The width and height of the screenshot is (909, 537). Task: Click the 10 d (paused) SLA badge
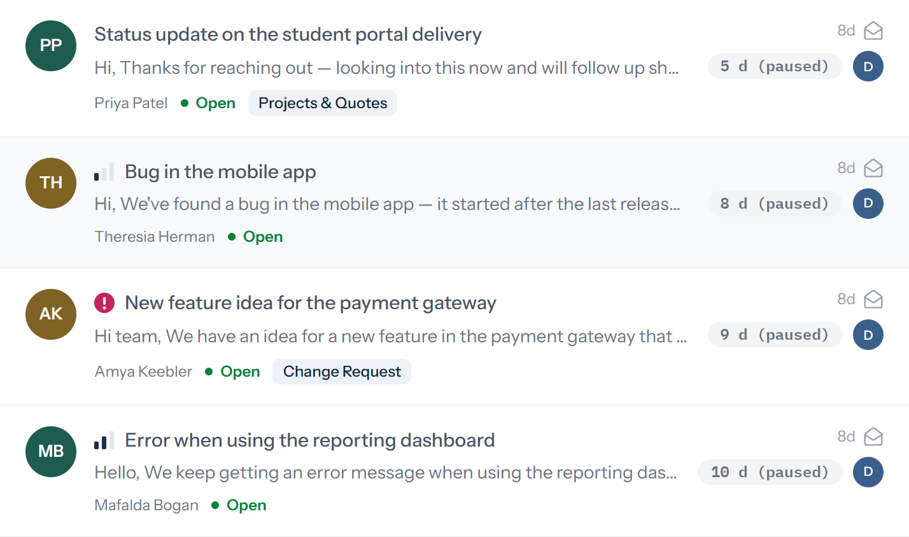pos(770,472)
